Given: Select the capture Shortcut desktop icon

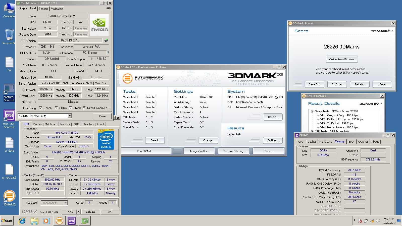Looking at the screenshot, I should pyautogui.click(x=9, y=93).
